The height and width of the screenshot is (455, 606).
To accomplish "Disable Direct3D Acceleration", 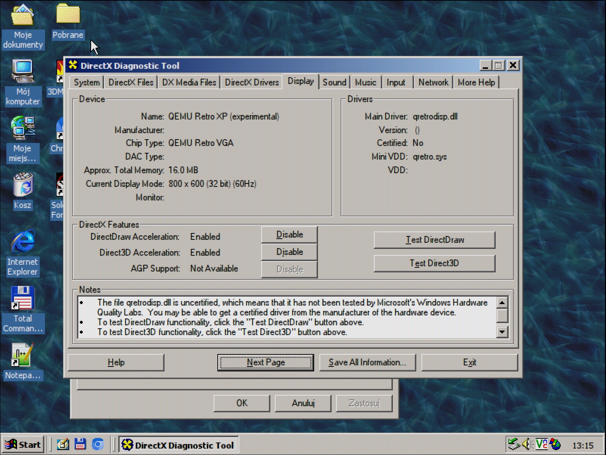I will 290,252.
